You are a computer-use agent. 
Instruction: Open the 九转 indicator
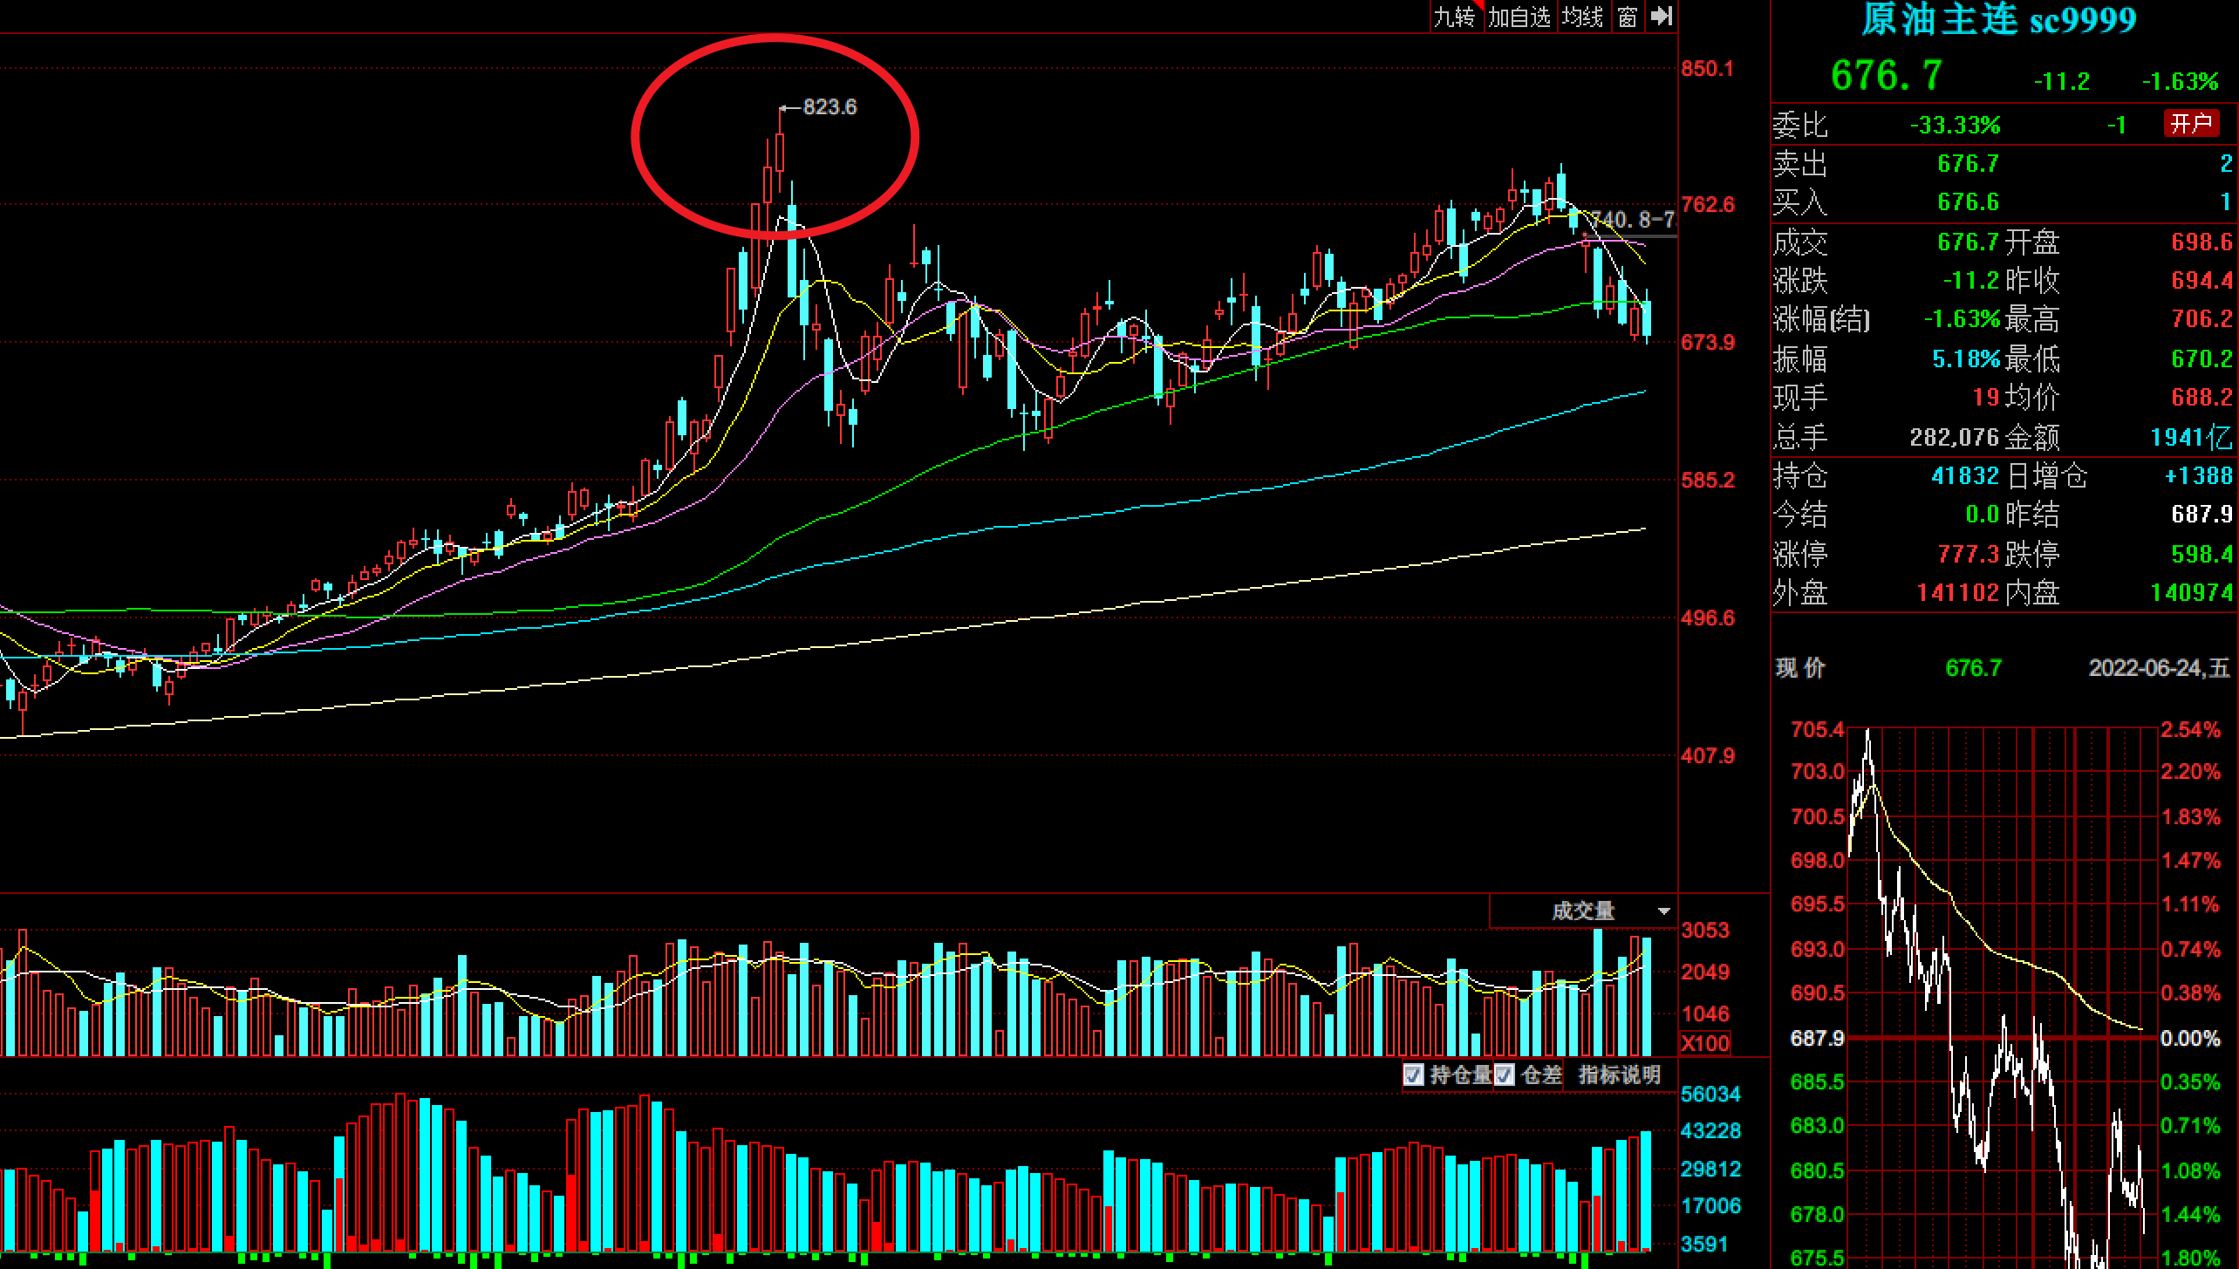pos(1455,17)
